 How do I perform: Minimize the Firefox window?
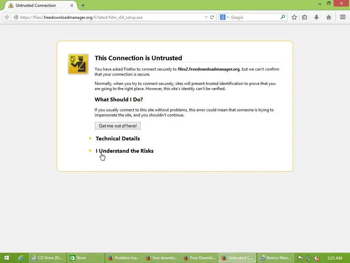[320, 4]
